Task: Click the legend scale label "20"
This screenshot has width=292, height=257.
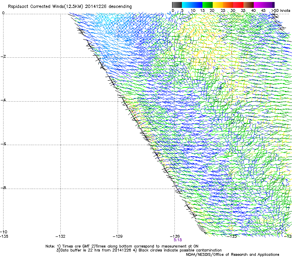Action: [212, 11]
